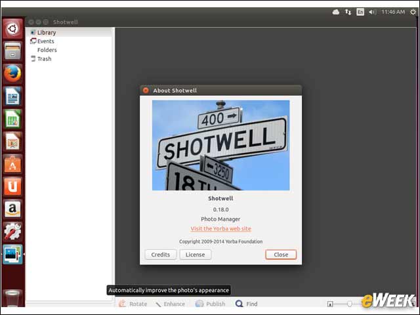Open the Credits in About dialog

pos(160,255)
